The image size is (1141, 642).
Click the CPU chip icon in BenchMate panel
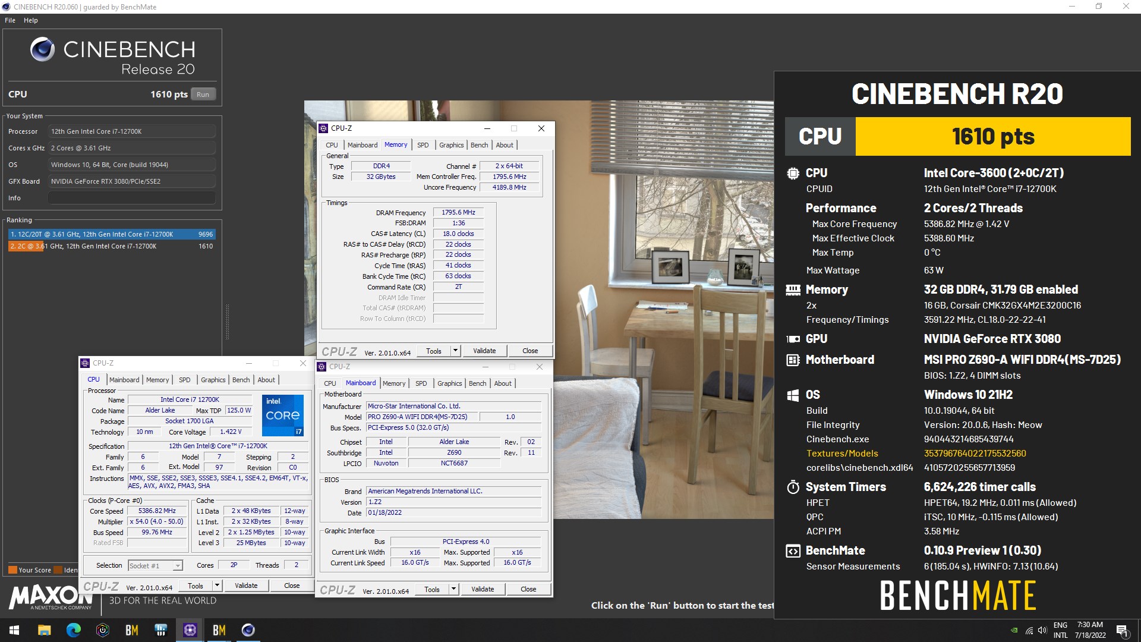click(x=793, y=173)
